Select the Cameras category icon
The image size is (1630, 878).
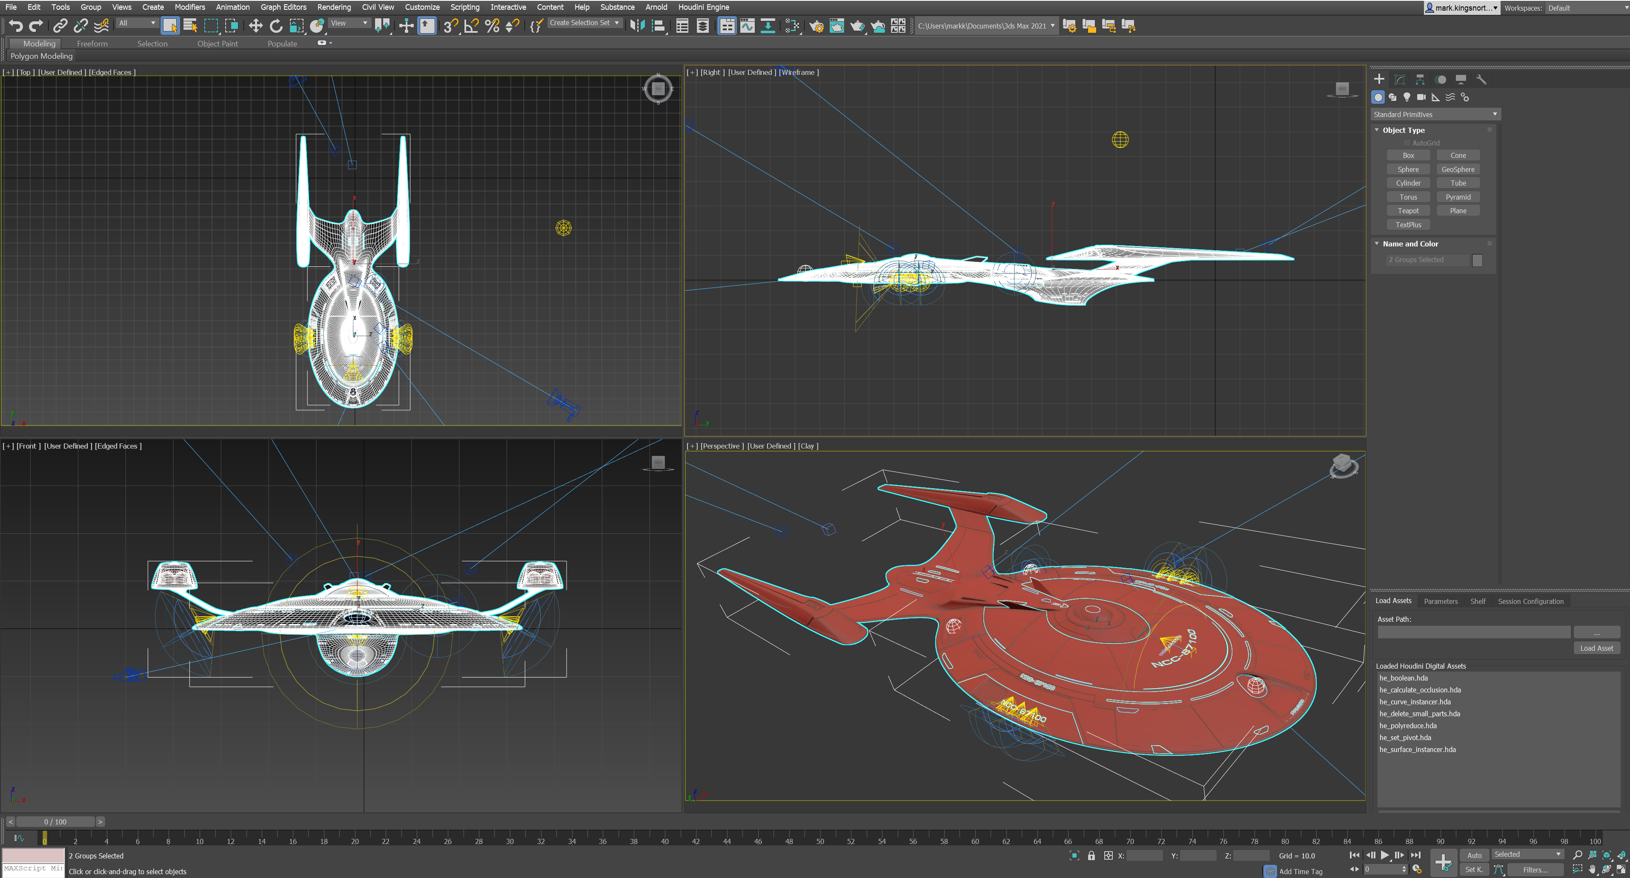pos(1421,97)
